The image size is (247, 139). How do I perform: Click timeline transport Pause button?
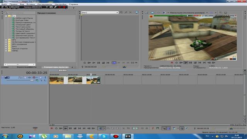tap(70, 129)
